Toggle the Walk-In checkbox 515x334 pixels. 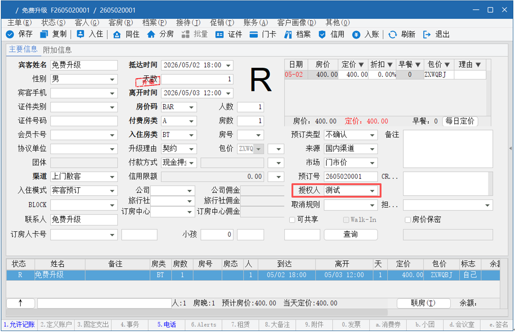point(346,220)
